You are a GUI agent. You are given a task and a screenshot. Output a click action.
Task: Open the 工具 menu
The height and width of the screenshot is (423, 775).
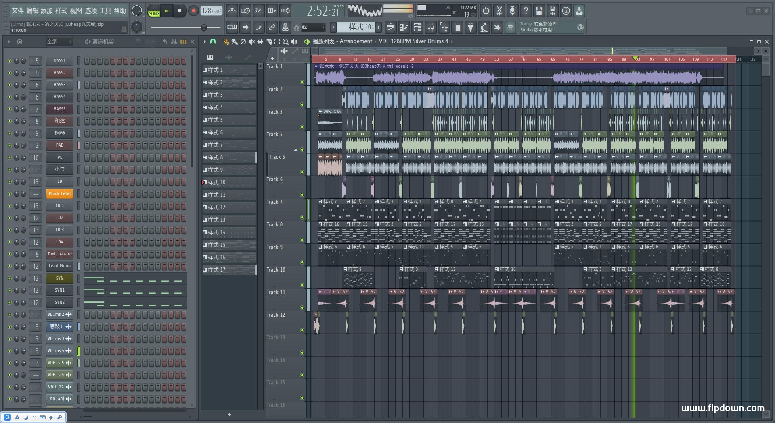105,11
